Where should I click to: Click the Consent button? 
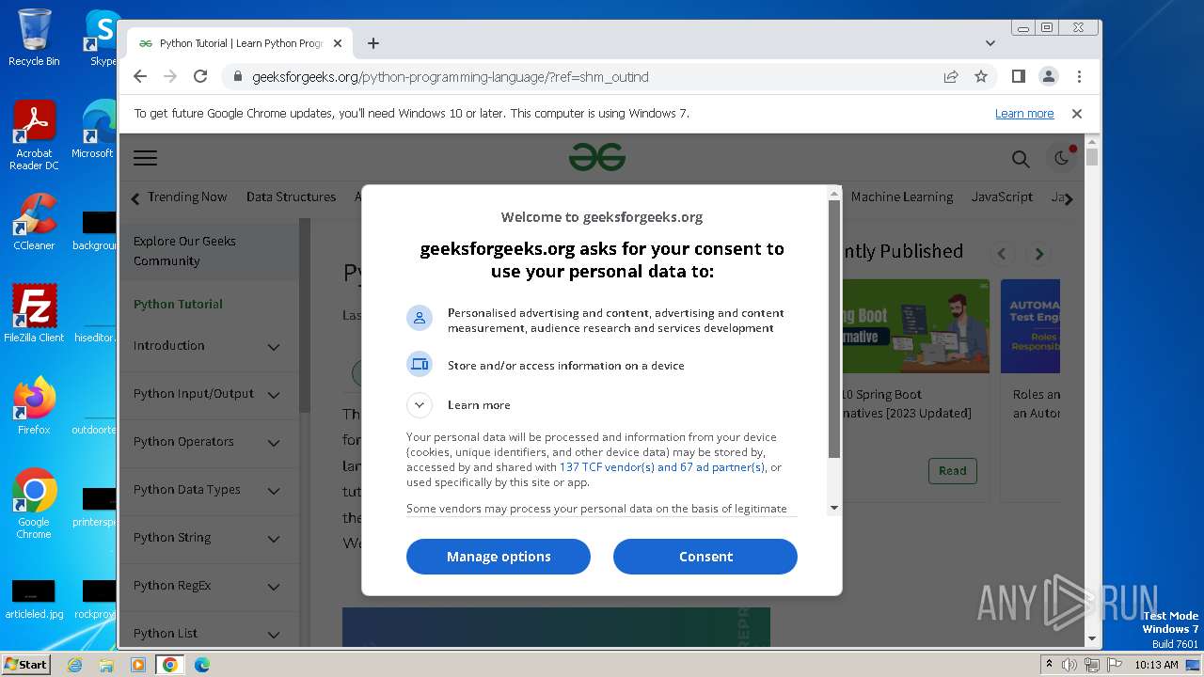[x=705, y=557]
